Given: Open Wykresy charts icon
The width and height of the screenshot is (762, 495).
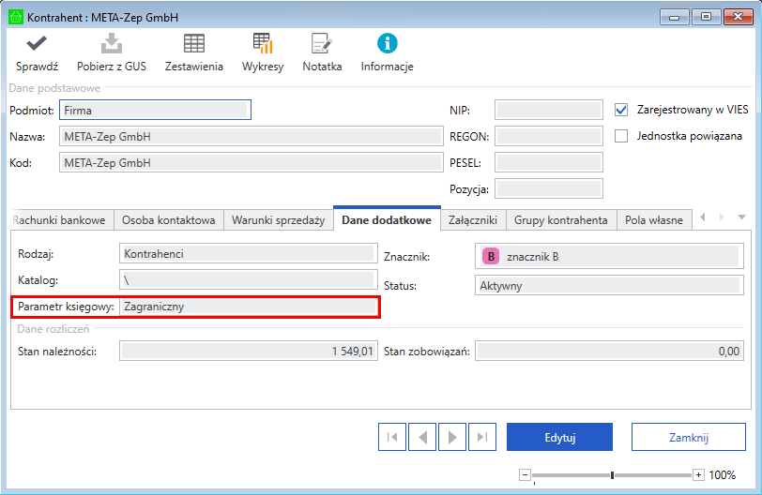Looking at the screenshot, I should click(x=263, y=43).
